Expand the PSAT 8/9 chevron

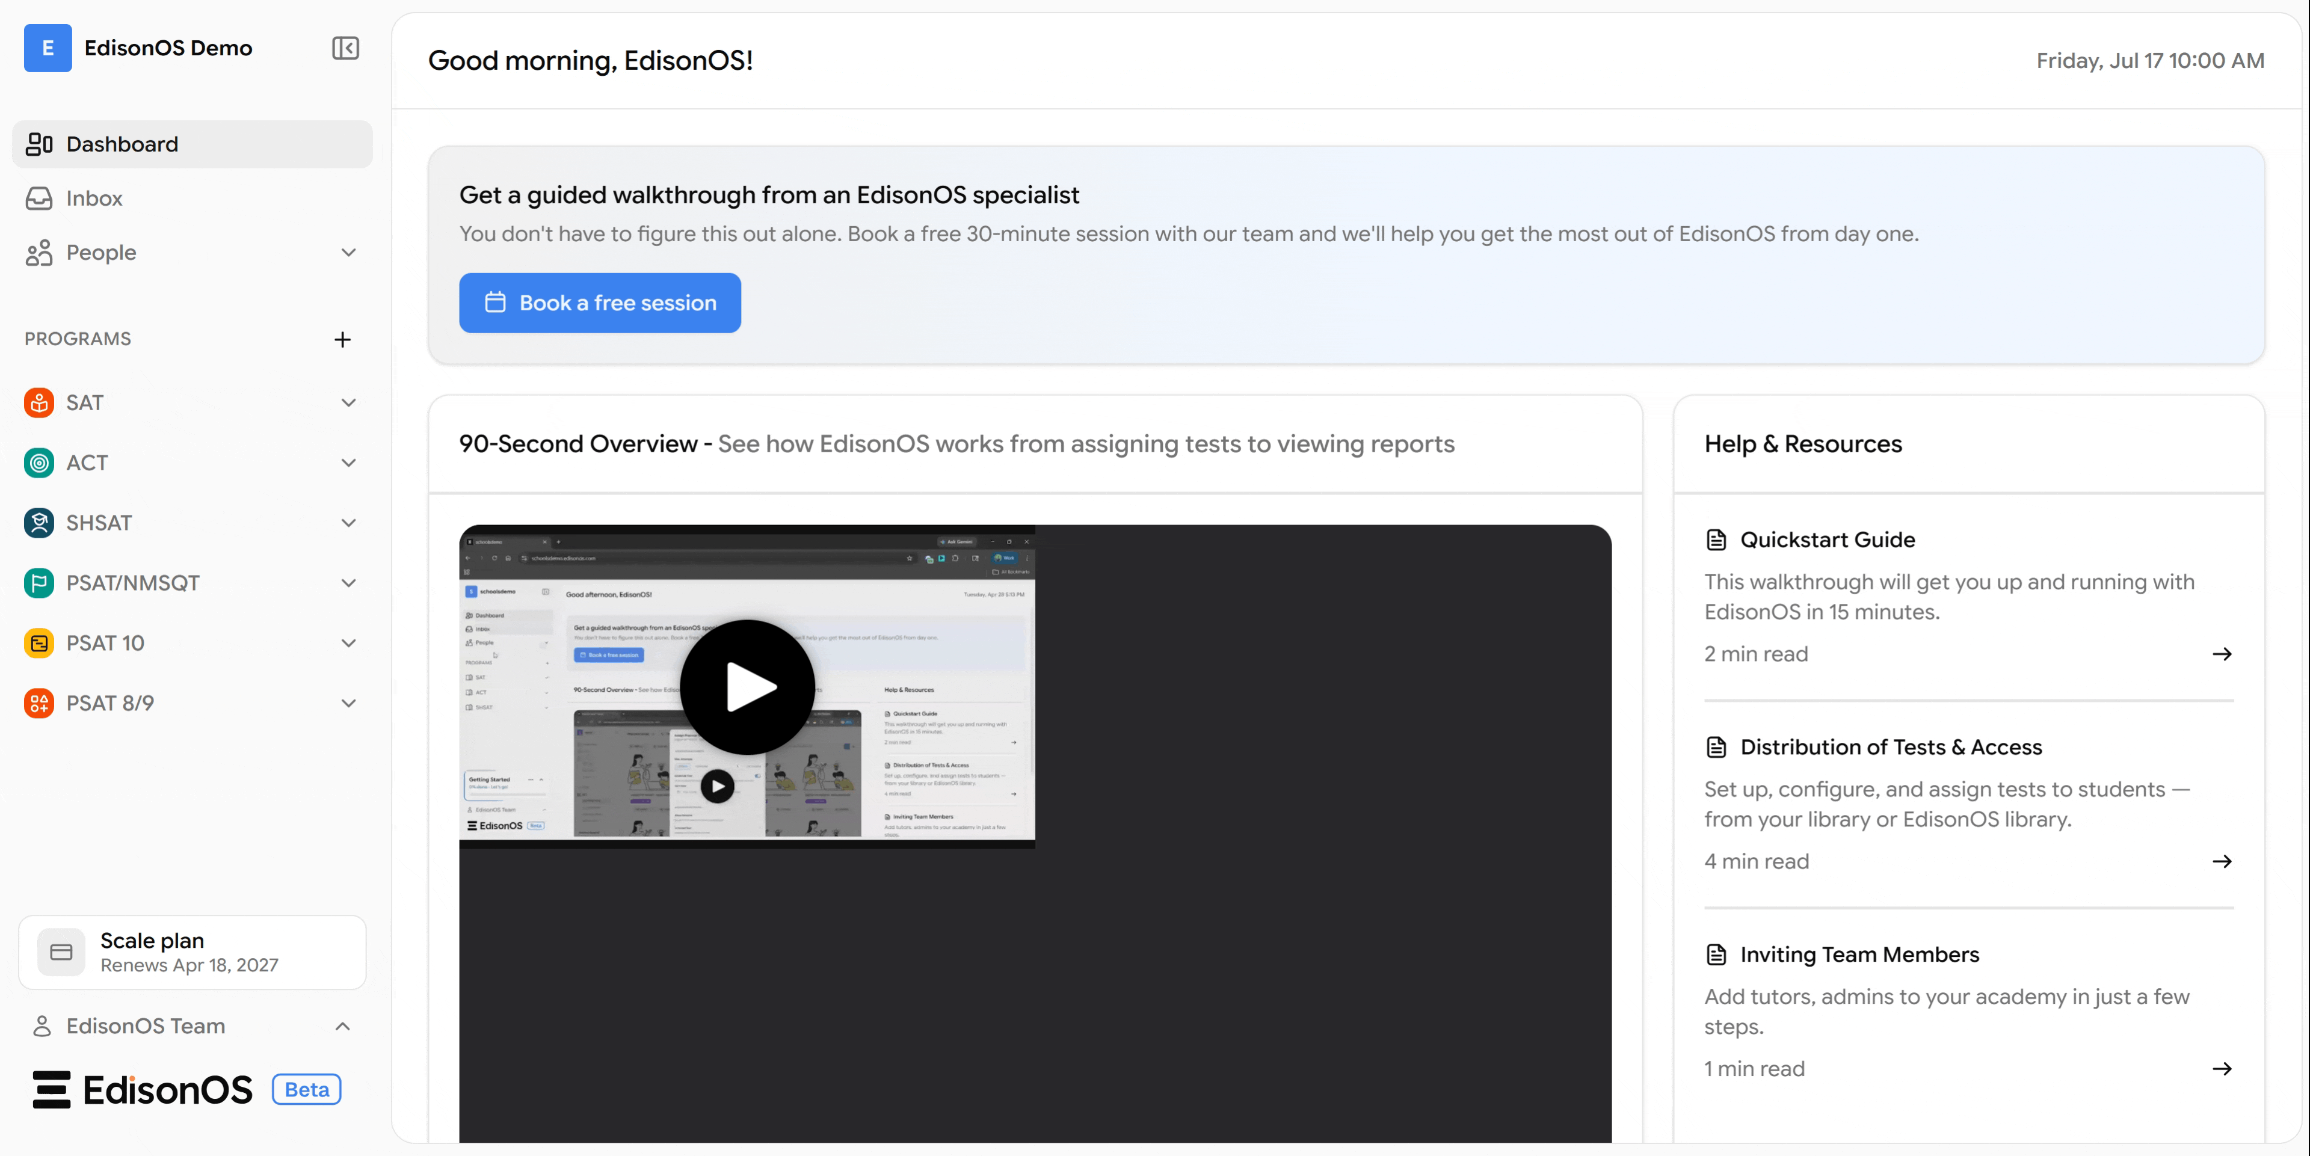pos(349,703)
